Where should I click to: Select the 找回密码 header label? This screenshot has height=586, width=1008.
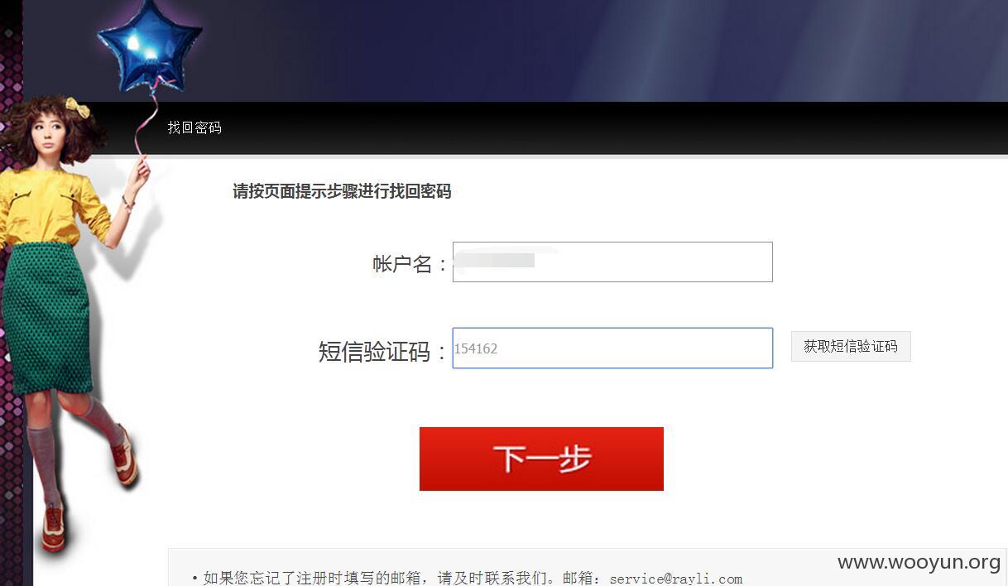tap(194, 127)
